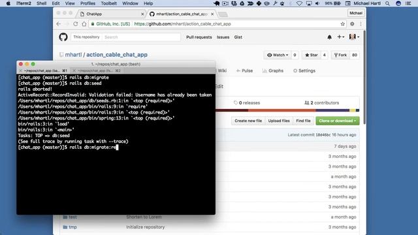Click the GitHub page scrollbar
Screen dimensions: 418x235
pyautogui.click(x=364, y=77)
